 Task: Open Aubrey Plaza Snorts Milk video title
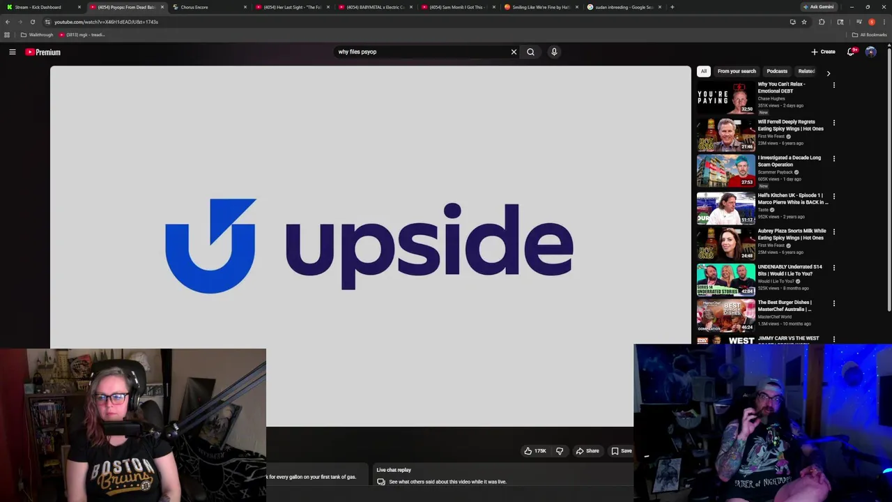pos(792,234)
